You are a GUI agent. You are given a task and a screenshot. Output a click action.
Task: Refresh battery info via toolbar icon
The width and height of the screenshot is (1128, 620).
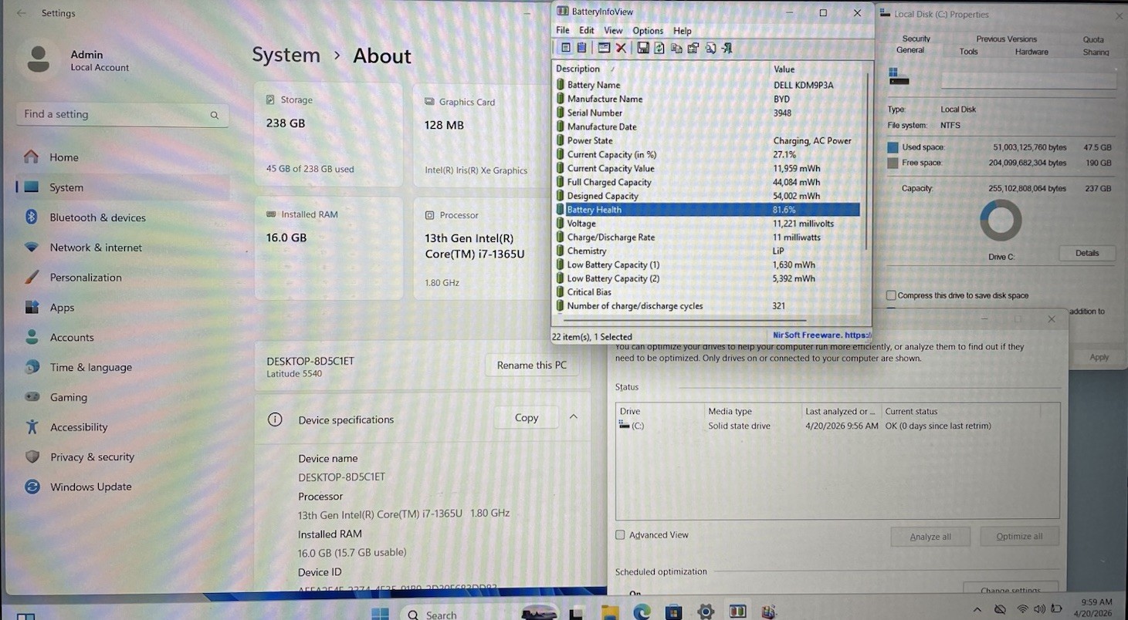[x=659, y=48]
